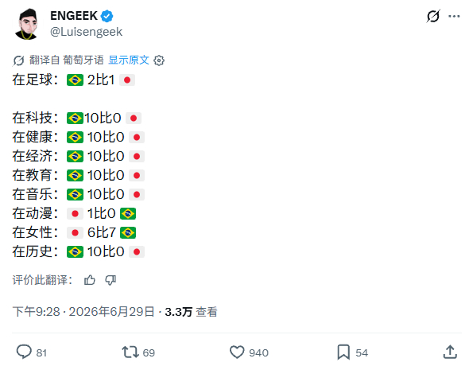This screenshot has height=366, width=473.
Task: Open the three-dot more options menu
Action: [454, 16]
